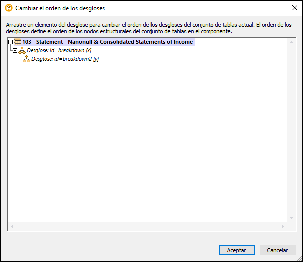Collapse the Desglose breakdown [x] node
Image resolution: width=303 pixels, height=262 pixels.
coord(15,51)
